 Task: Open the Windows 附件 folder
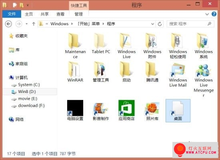click(152, 46)
